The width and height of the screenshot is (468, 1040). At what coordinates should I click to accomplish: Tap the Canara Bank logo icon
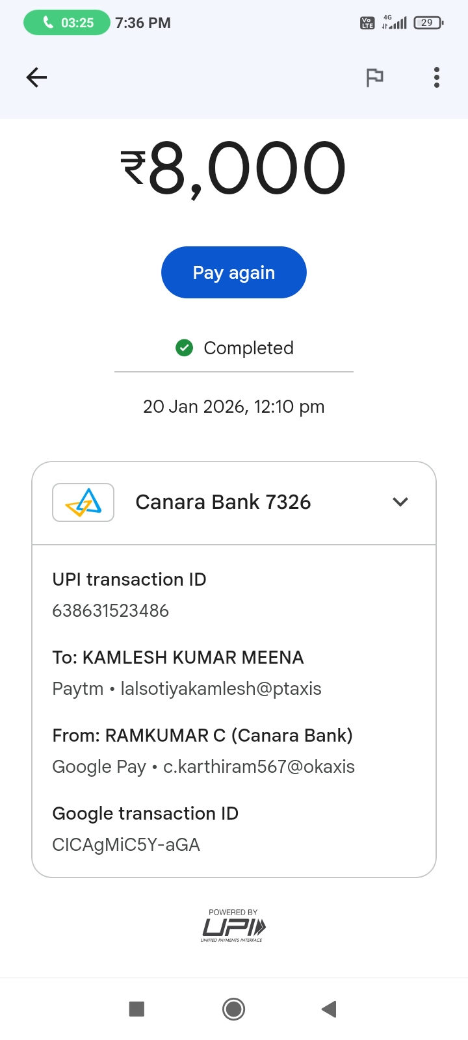tap(83, 502)
